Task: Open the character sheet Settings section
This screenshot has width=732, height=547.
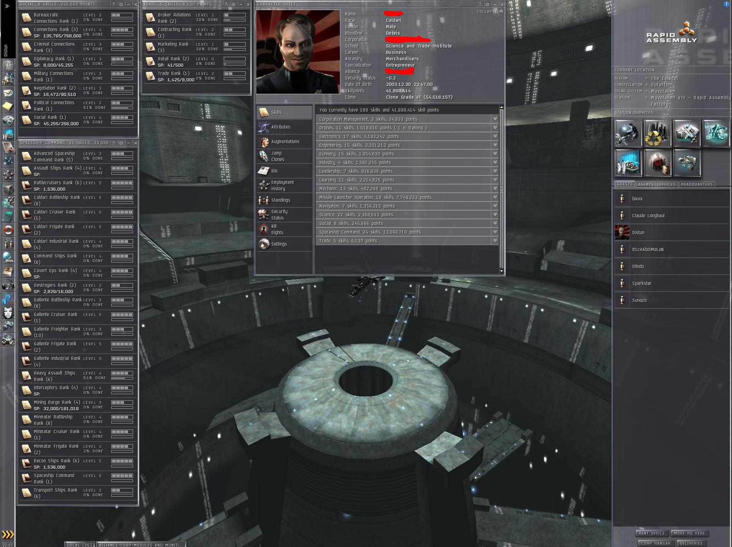Action: pos(284,244)
